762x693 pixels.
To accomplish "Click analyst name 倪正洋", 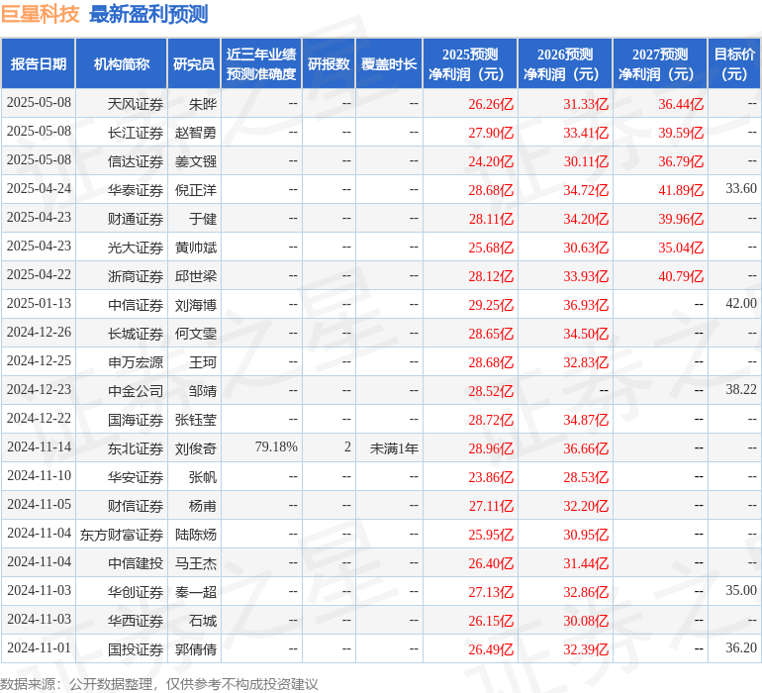I will click(x=197, y=189).
